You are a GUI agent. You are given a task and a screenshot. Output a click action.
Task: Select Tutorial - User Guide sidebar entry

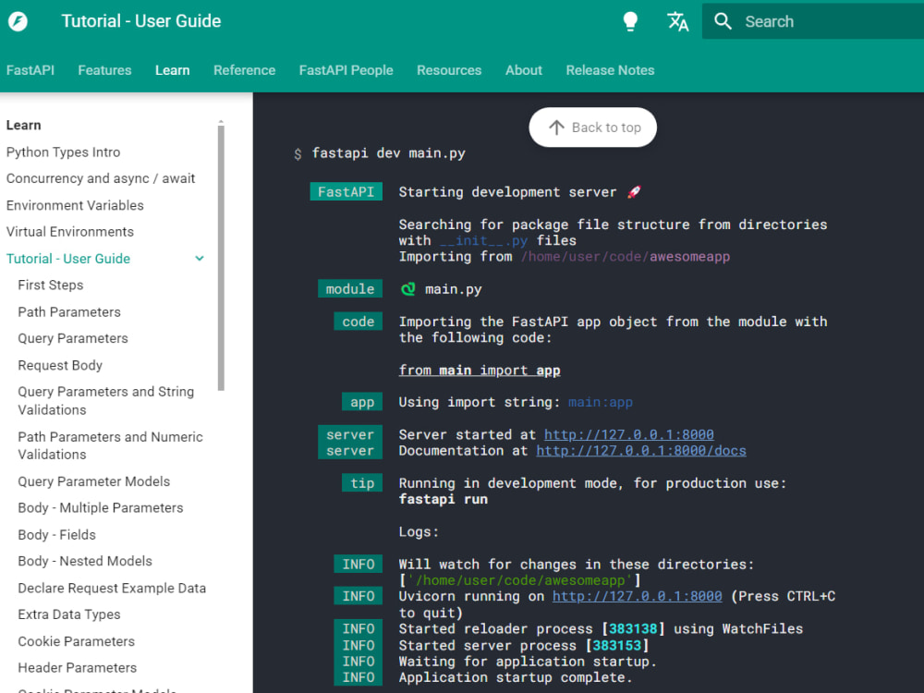(68, 259)
